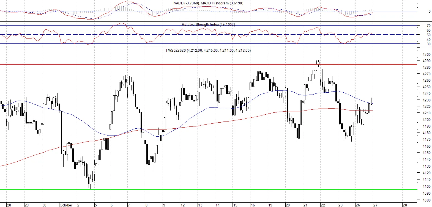
Task: Select the 4120 price axis label
Action: point(427,173)
